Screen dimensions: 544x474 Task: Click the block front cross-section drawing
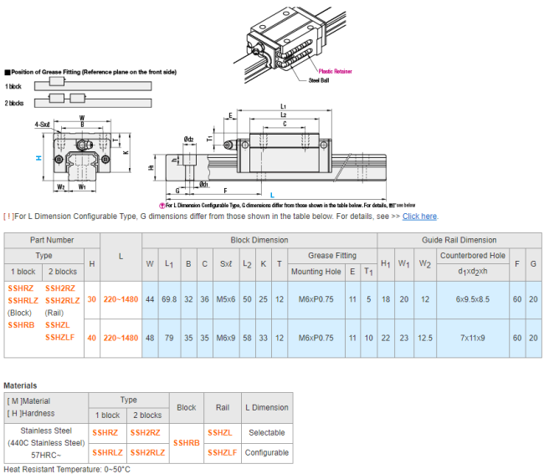82,156
